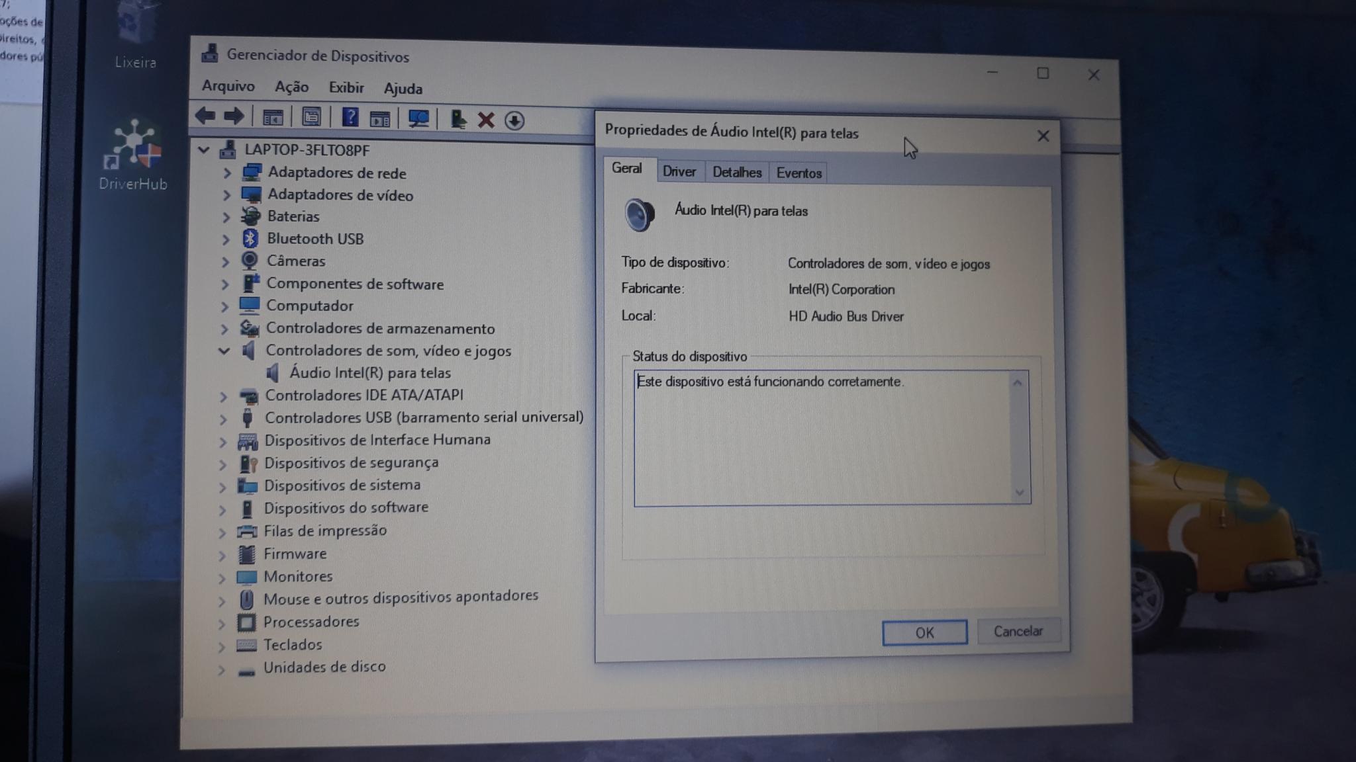Click the Câmeras category icon
The image size is (1356, 762).
pos(250,261)
